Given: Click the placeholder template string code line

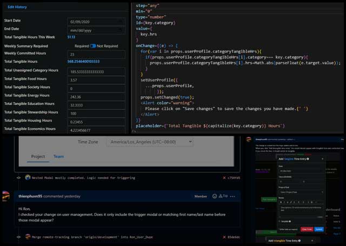Looking at the screenshot, I should pyautogui.click(x=210, y=126).
